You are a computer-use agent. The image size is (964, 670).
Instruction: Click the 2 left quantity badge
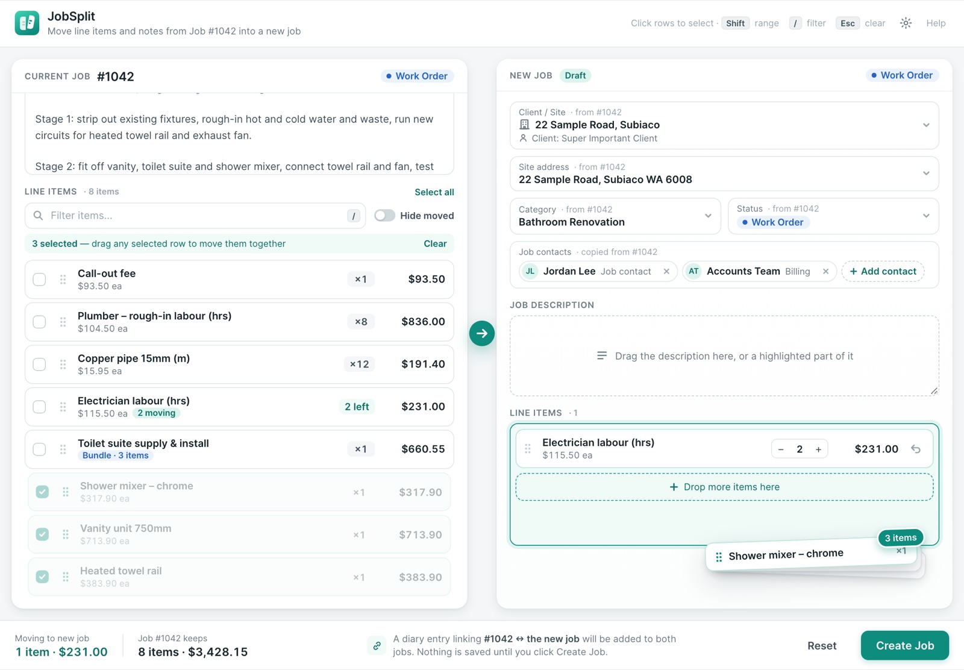point(357,407)
